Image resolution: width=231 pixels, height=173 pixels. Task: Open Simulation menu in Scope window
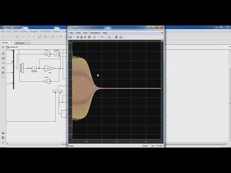pyautogui.click(x=95, y=33)
